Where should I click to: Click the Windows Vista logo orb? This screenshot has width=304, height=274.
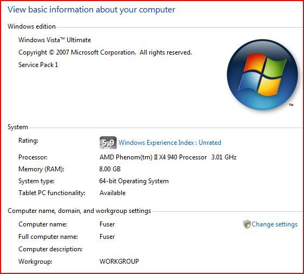(x=262, y=75)
